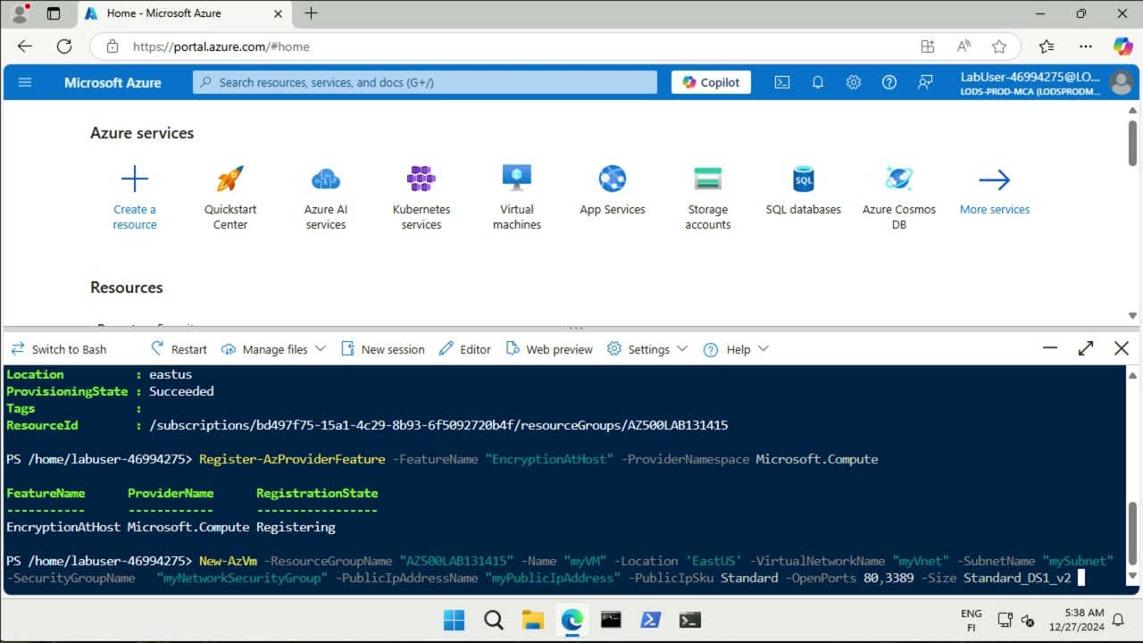
Task: Click the ENG FI language indicator
Action: click(972, 620)
